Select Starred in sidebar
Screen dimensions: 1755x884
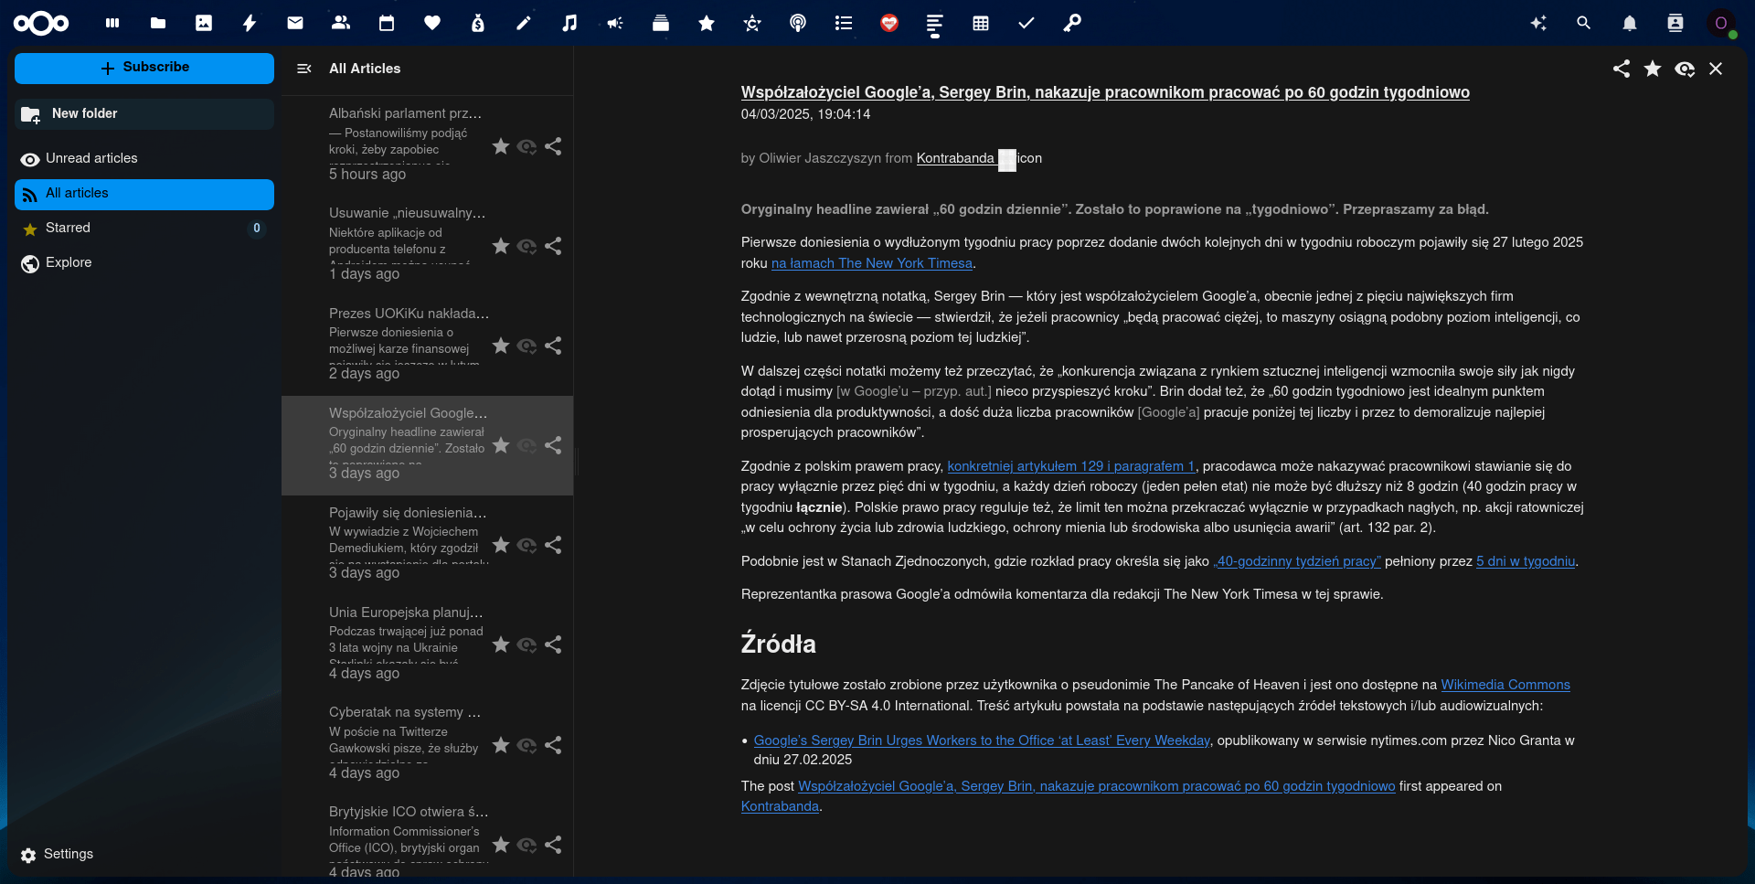point(68,228)
